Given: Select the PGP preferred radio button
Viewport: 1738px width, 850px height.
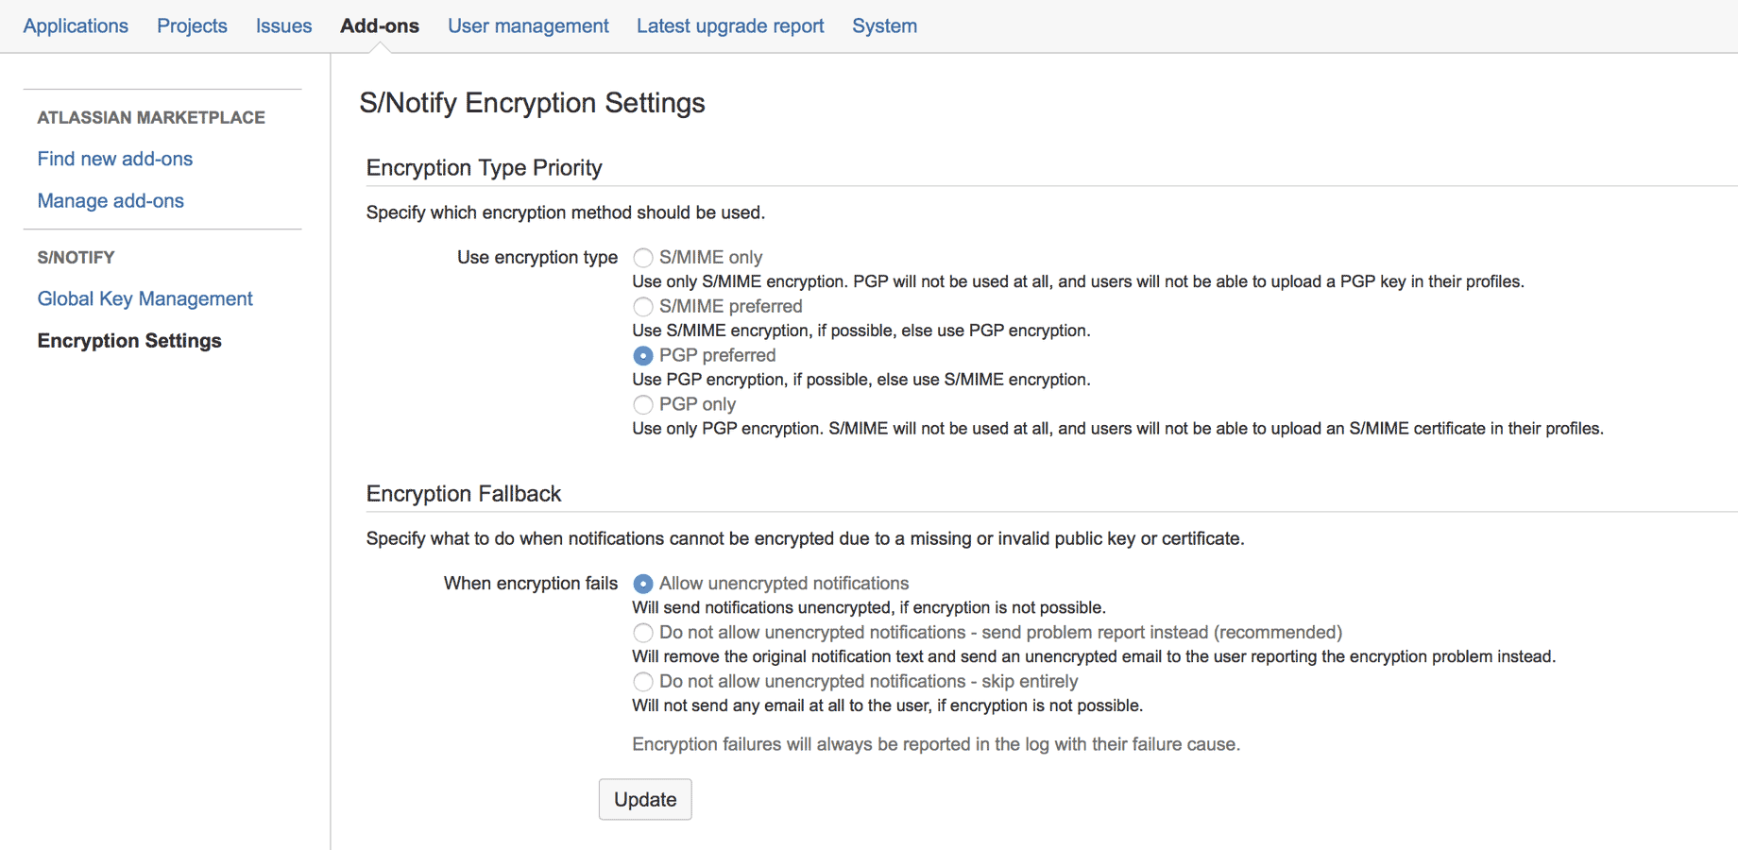Looking at the screenshot, I should (643, 356).
